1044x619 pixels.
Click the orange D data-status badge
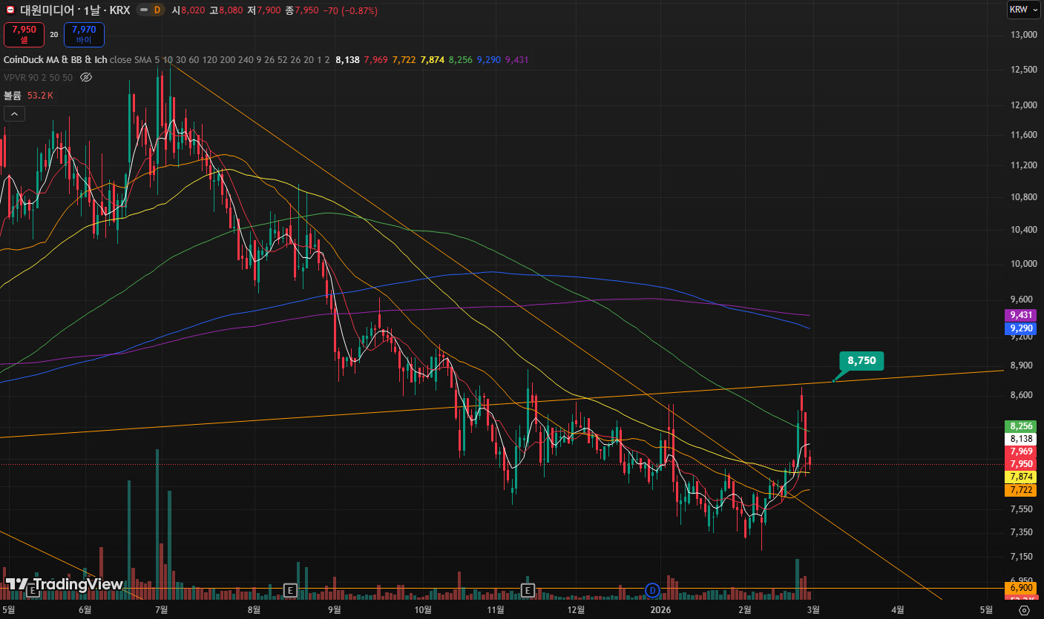157,10
